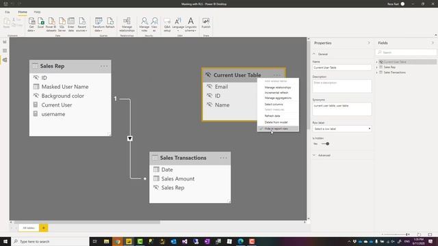The width and height of the screenshot is (438, 246).
Task: Toggle hidden eye on Current User Table ID column
Action: click(209, 96)
